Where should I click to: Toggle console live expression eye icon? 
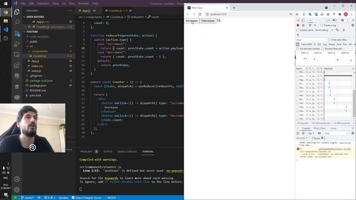click(x=319, y=133)
